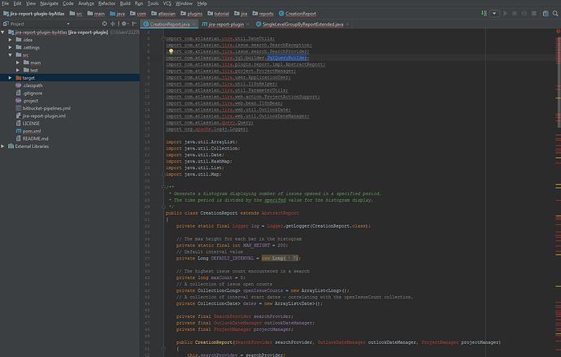Open Project panel settings gear

124,24
